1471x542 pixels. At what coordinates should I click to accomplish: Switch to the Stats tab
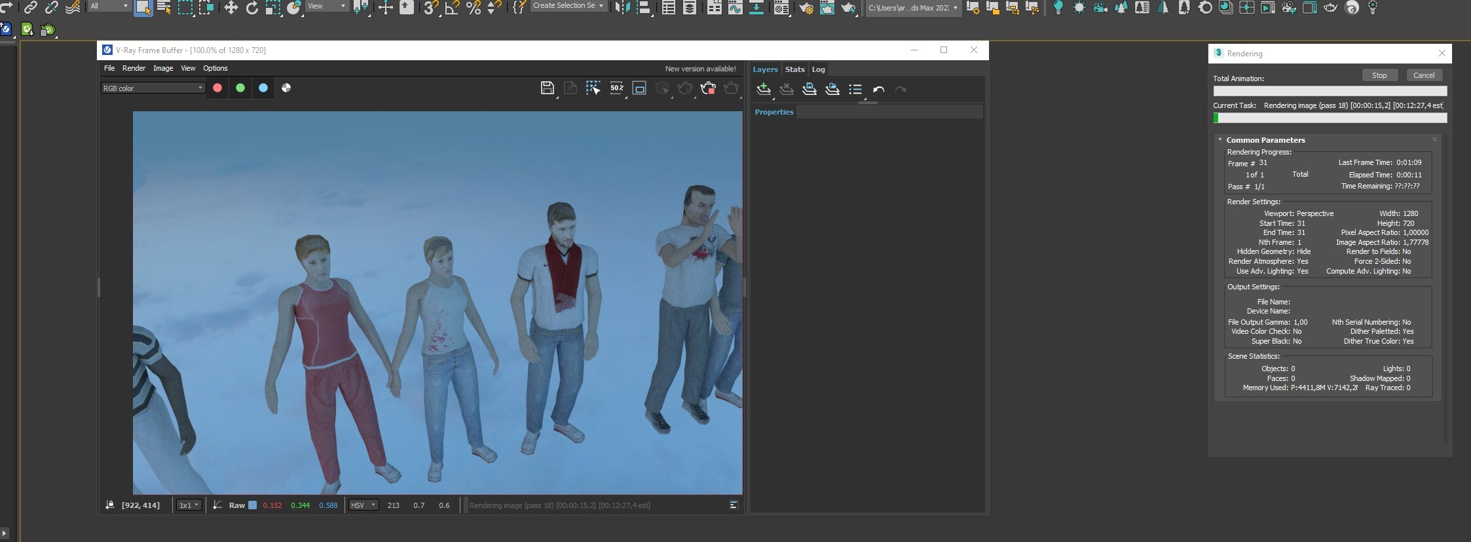tap(794, 69)
